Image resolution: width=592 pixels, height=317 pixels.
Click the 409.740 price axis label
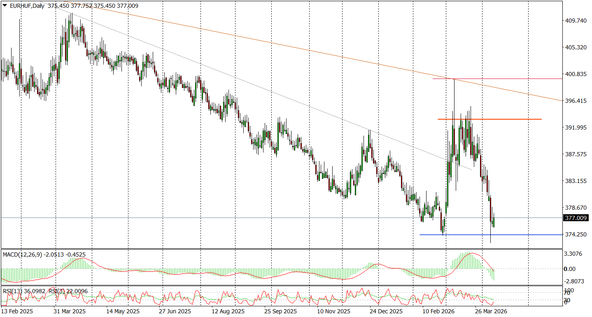coord(576,21)
